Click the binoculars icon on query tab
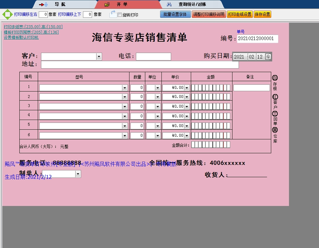This screenshot has height=248, width=319. click(169, 5)
